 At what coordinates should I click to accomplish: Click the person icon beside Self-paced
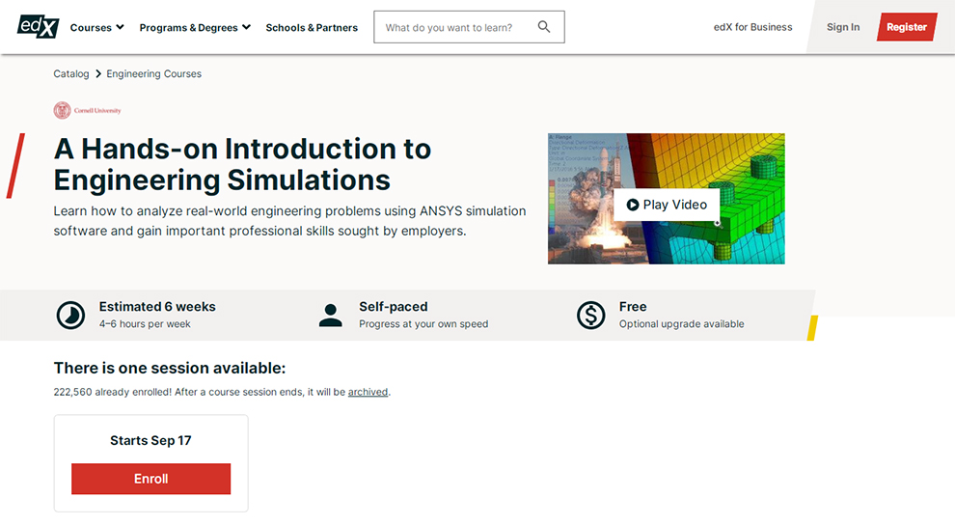point(330,315)
